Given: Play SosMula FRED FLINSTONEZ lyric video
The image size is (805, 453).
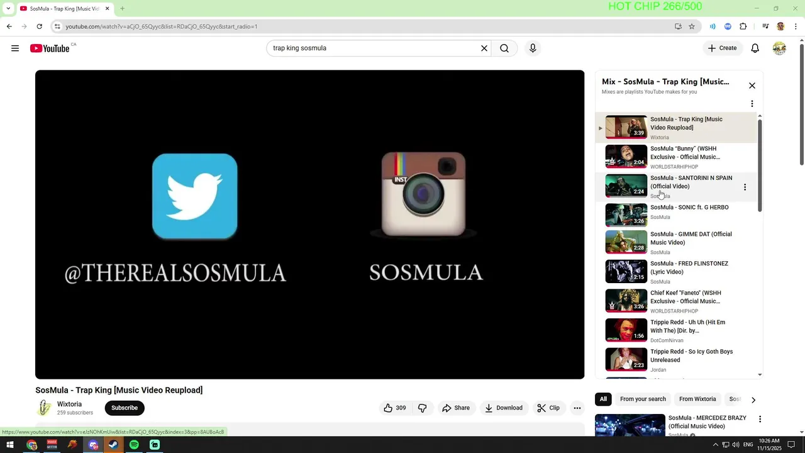Looking at the screenshot, I should click(x=676, y=272).
